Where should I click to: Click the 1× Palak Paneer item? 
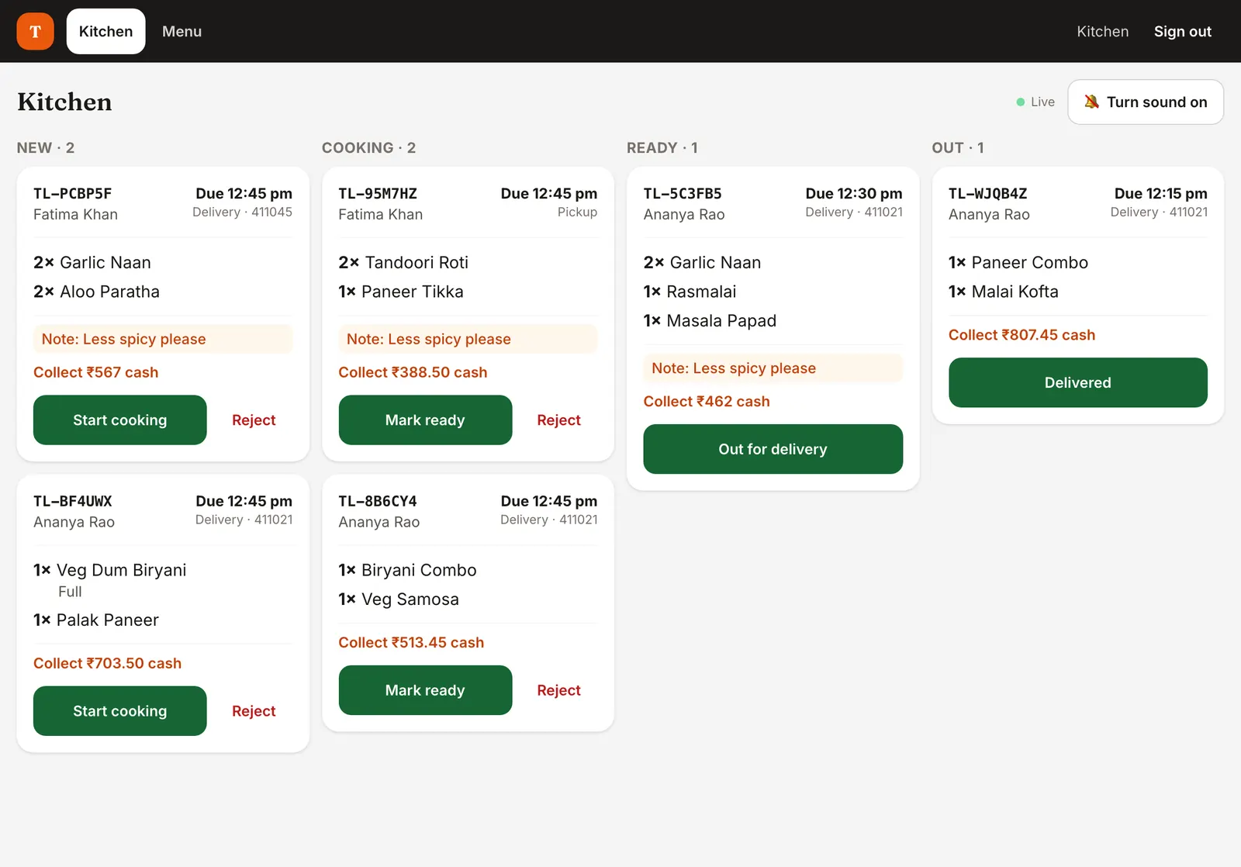95,620
